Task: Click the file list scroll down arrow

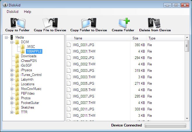Action: (187, 118)
